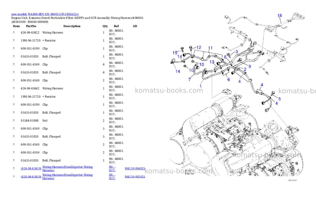Click callout number 9 in the diagram
The image size is (316, 224).
[x=250, y=66]
